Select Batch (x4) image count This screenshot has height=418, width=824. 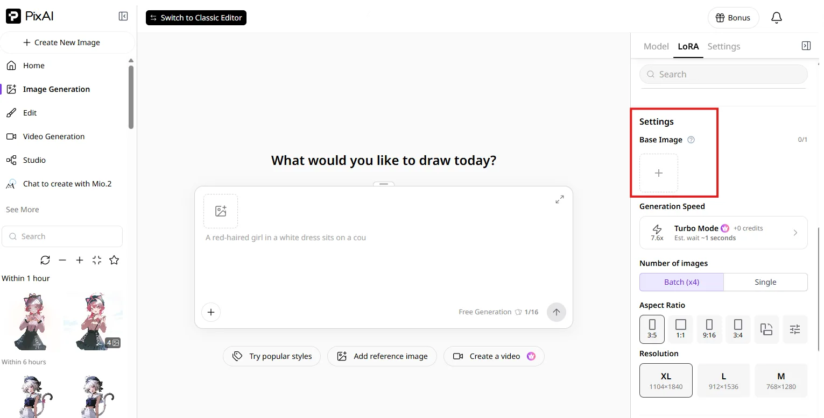tap(681, 282)
